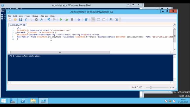Click the console prompt PS C:\Users\Administrator>
Viewport: 190px width, 107px height.
tap(25, 56)
